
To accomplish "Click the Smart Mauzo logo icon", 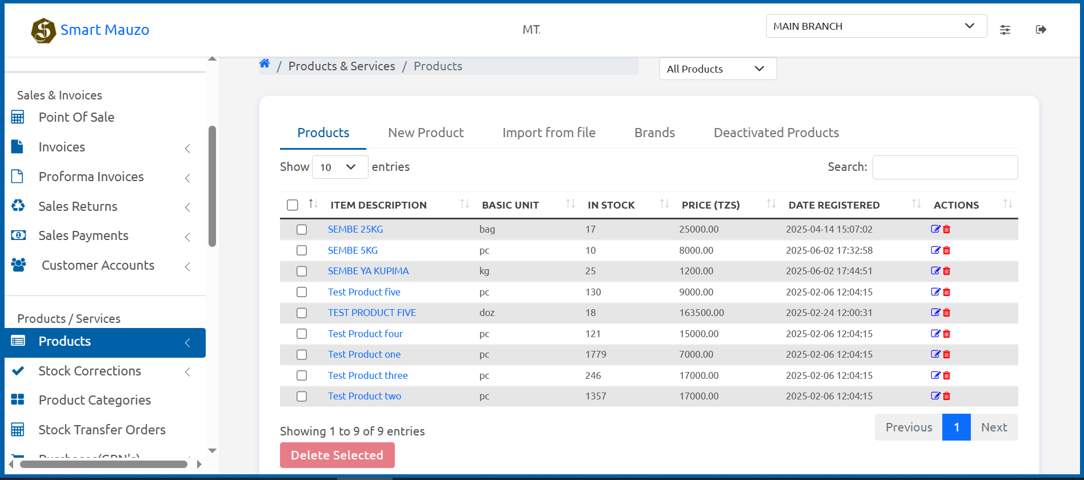I will pos(43,30).
